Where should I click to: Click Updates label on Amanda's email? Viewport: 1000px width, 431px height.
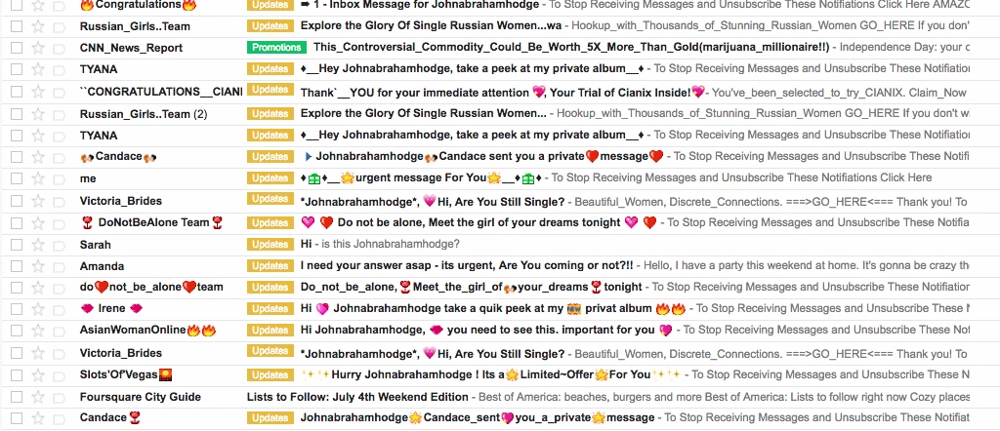coord(271,265)
